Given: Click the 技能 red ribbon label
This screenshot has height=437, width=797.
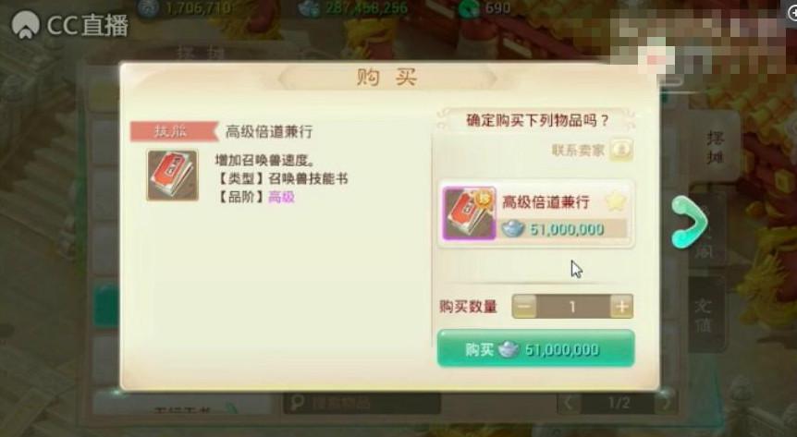Looking at the screenshot, I should (172, 131).
